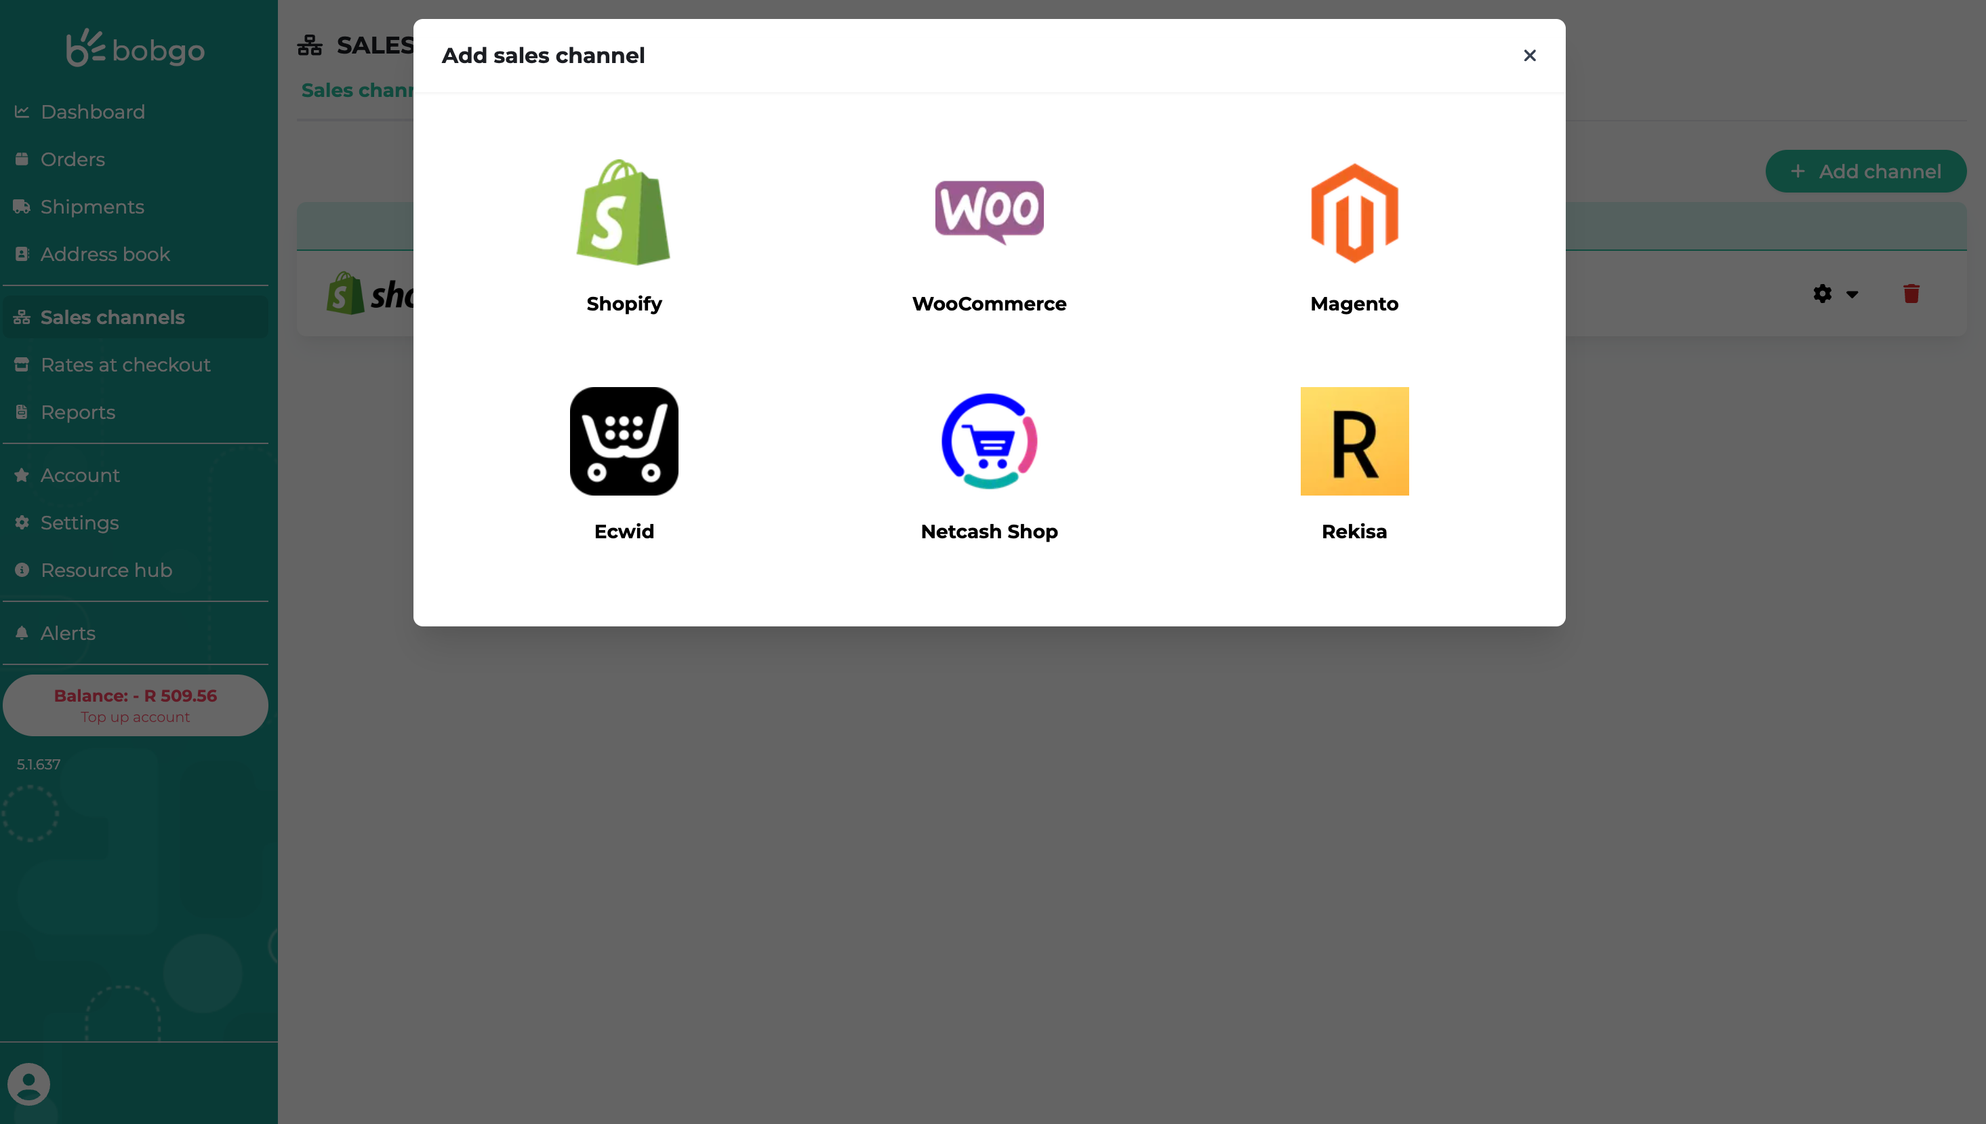The height and width of the screenshot is (1124, 1986).
Task: Choose the Netcash Shop logo icon
Action: coord(989,441)
